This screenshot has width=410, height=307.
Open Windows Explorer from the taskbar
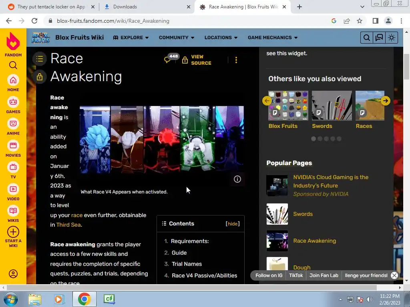(35, 299)
